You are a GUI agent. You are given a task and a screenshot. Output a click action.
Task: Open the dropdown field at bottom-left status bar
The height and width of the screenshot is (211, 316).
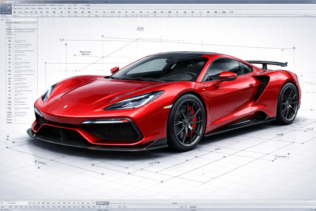[x=14, y=203]
